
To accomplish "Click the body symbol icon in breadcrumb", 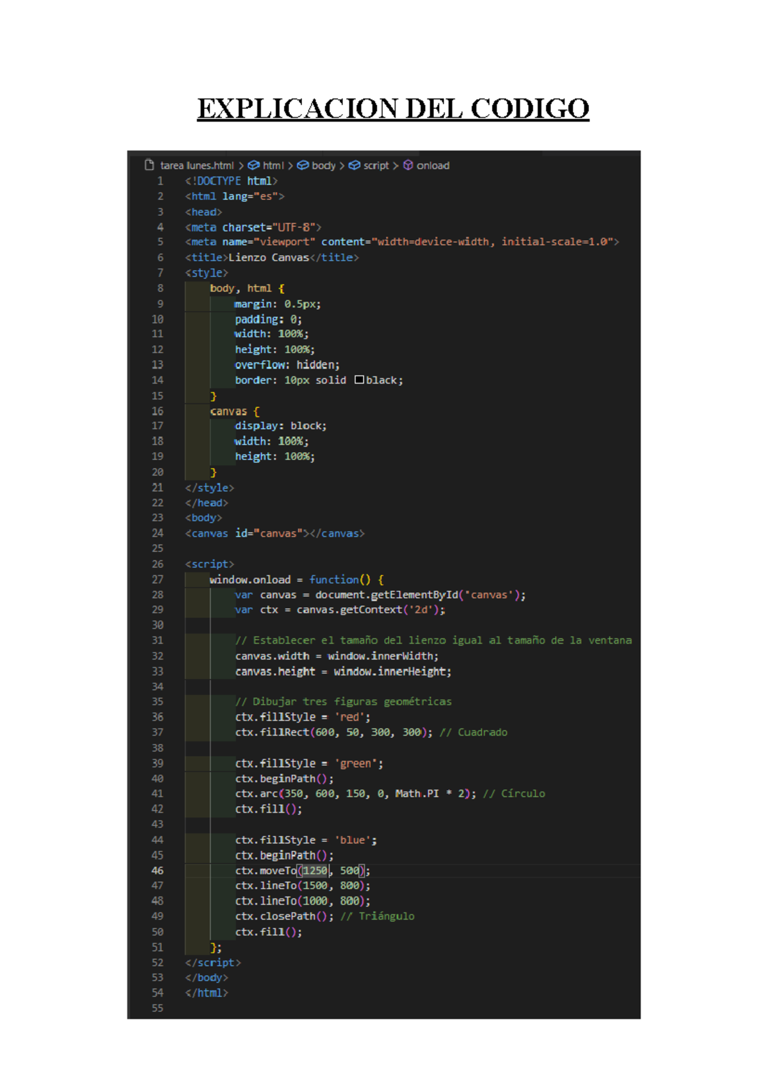I will click(x=303, y=165).
